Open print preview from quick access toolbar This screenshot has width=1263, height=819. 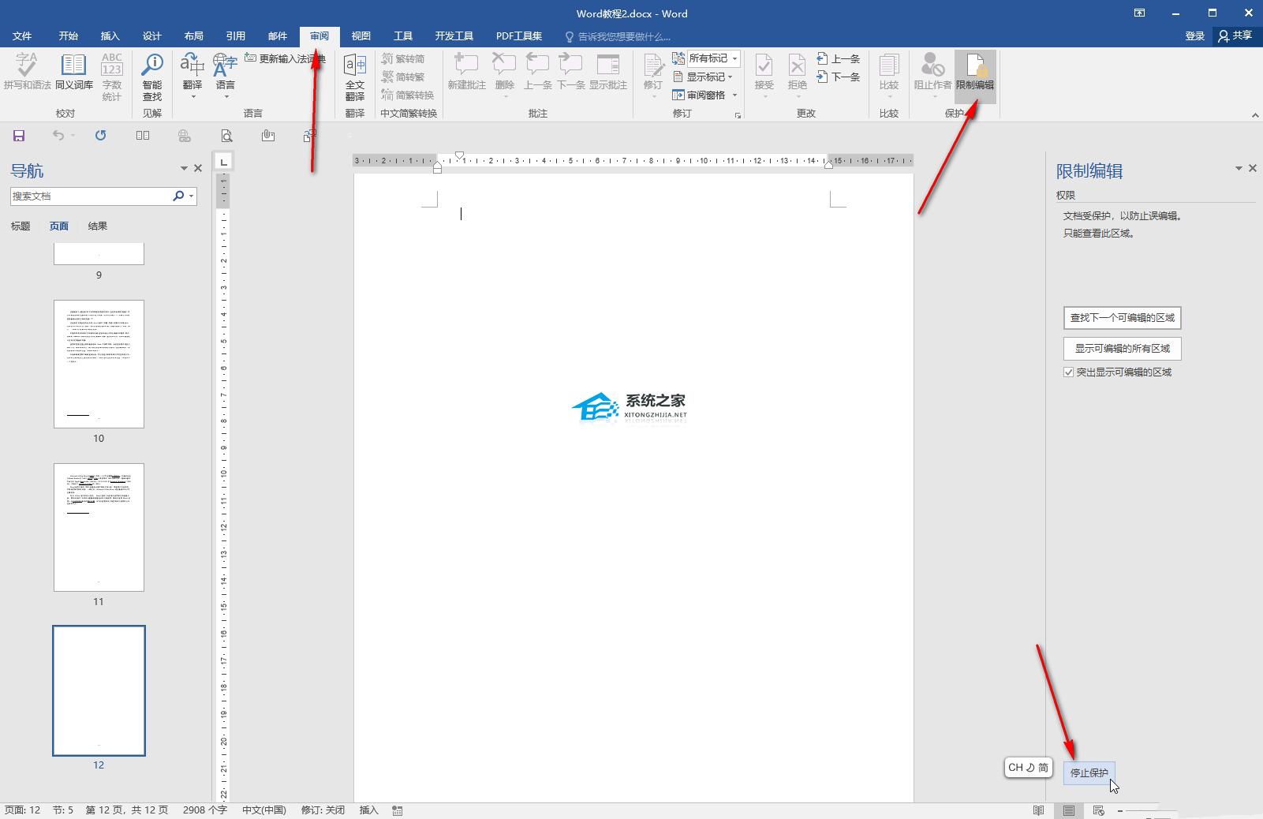tap(226, 136)
